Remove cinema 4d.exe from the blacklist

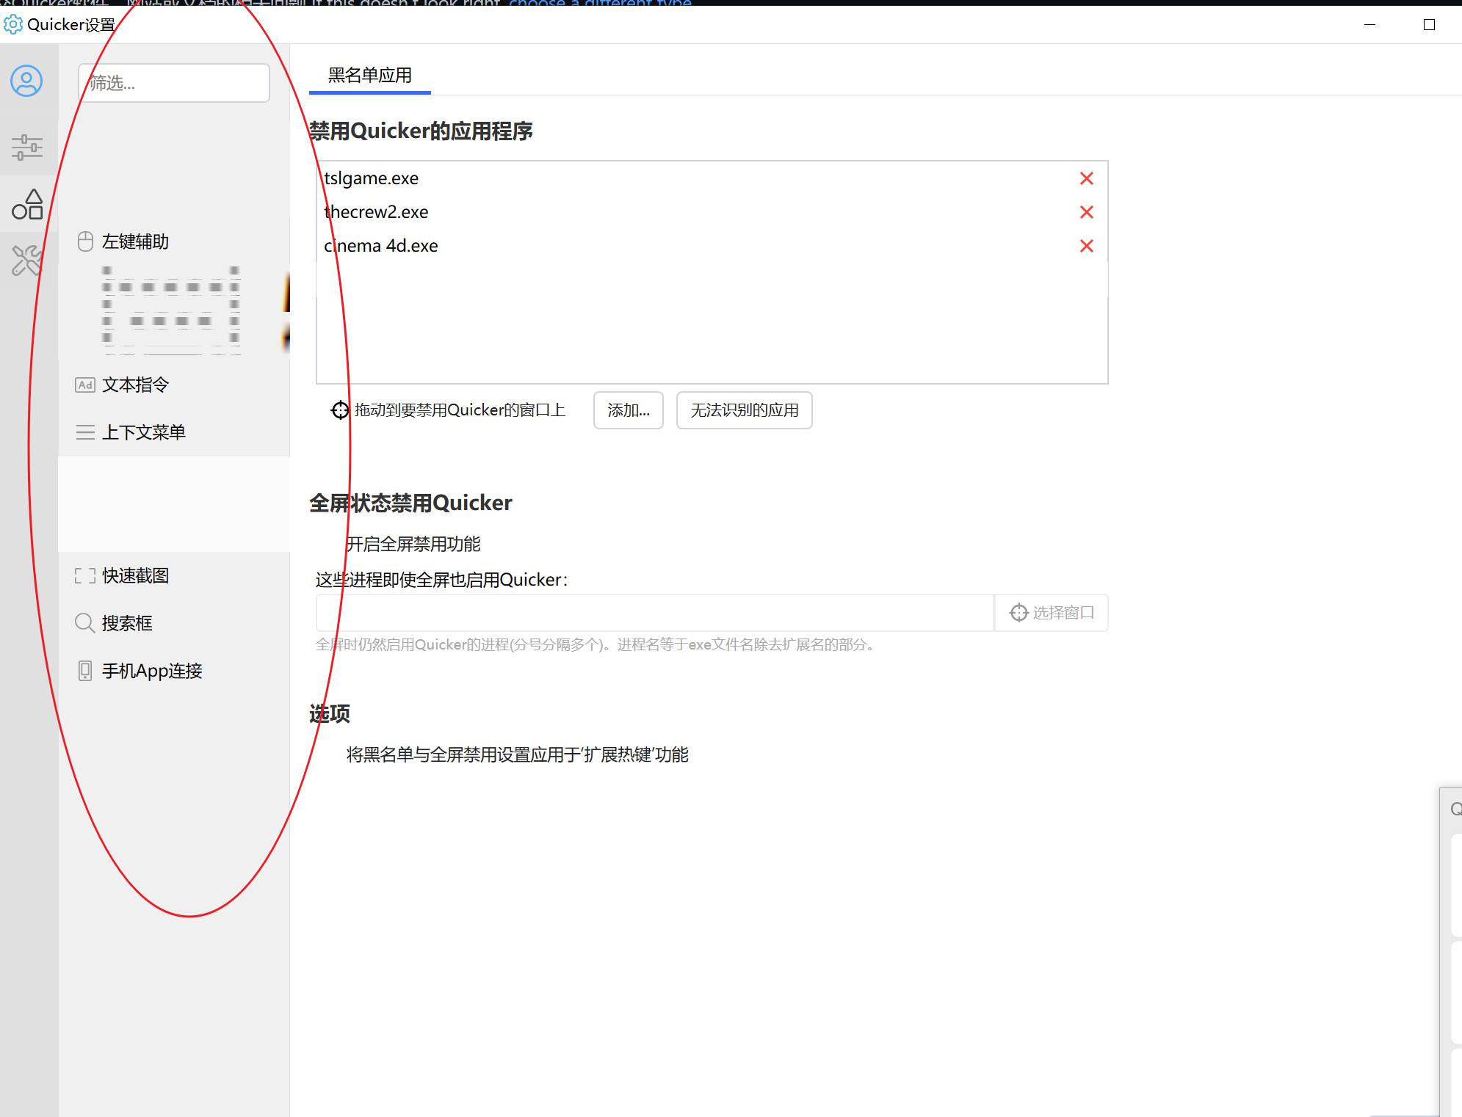(1087, 246)
